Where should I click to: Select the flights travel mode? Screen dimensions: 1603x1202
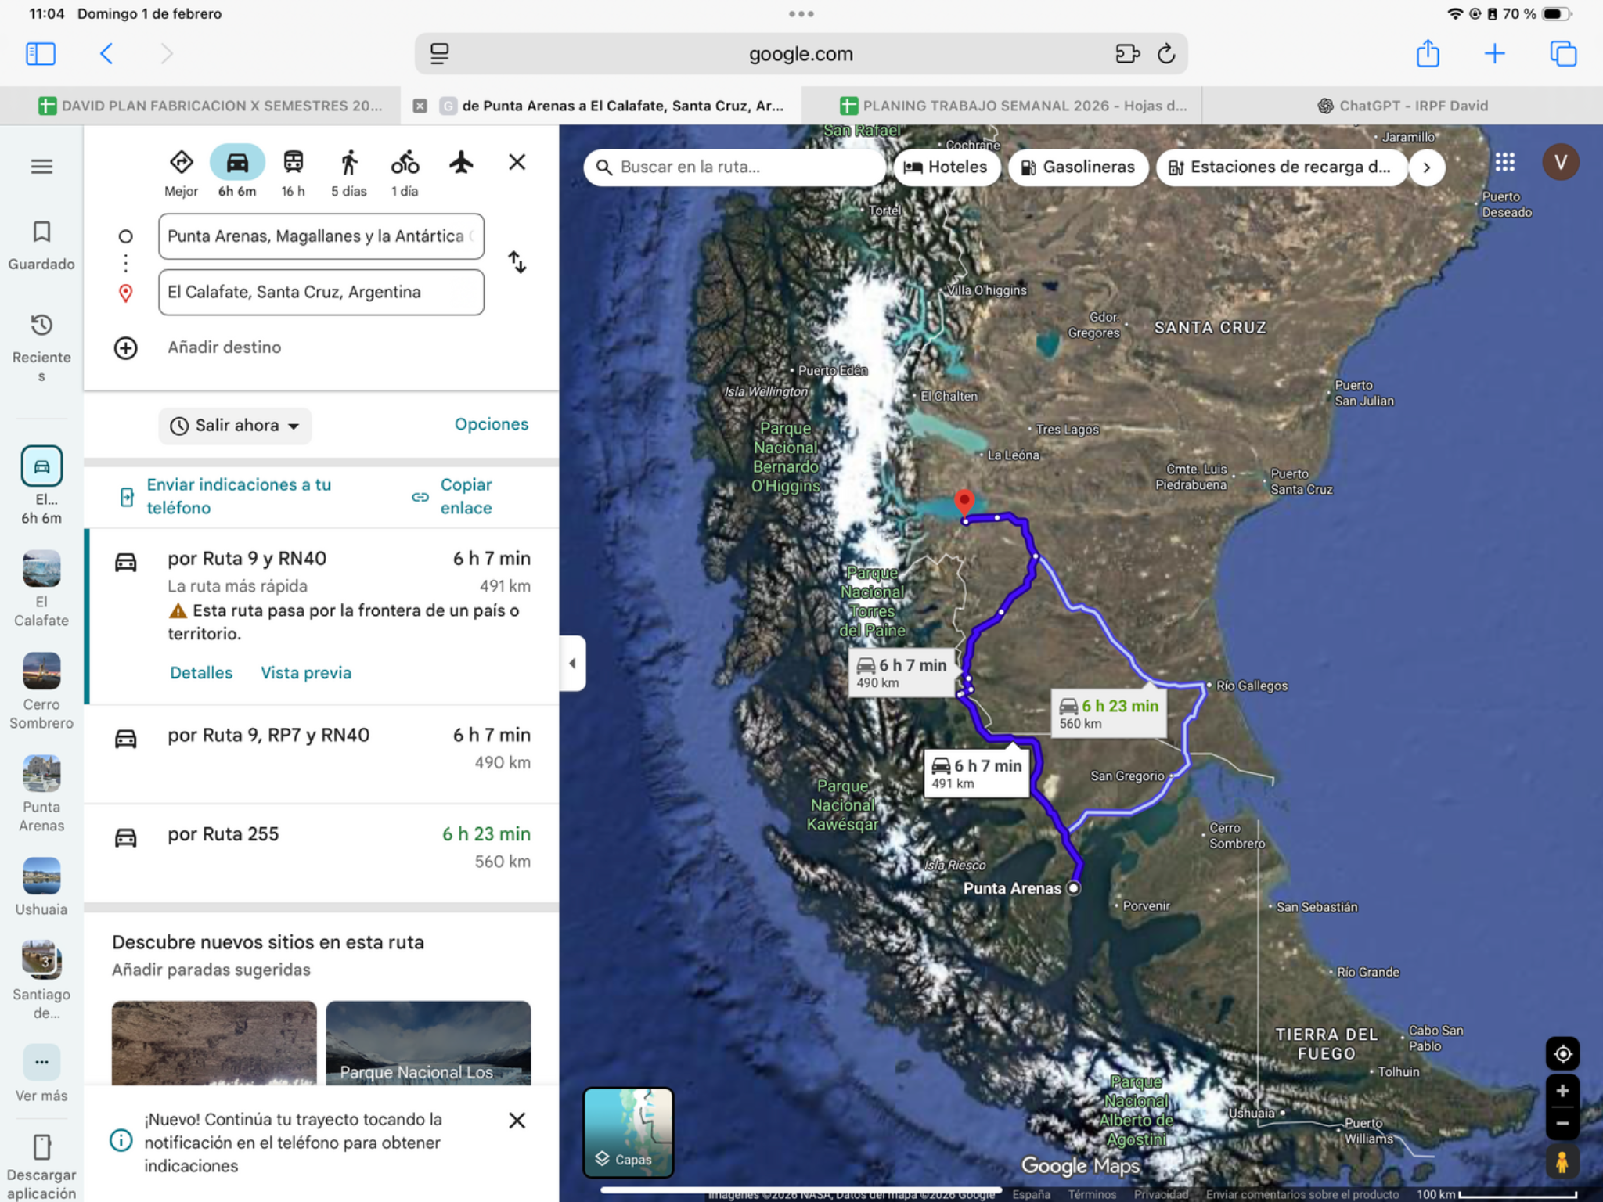(462, 163)
